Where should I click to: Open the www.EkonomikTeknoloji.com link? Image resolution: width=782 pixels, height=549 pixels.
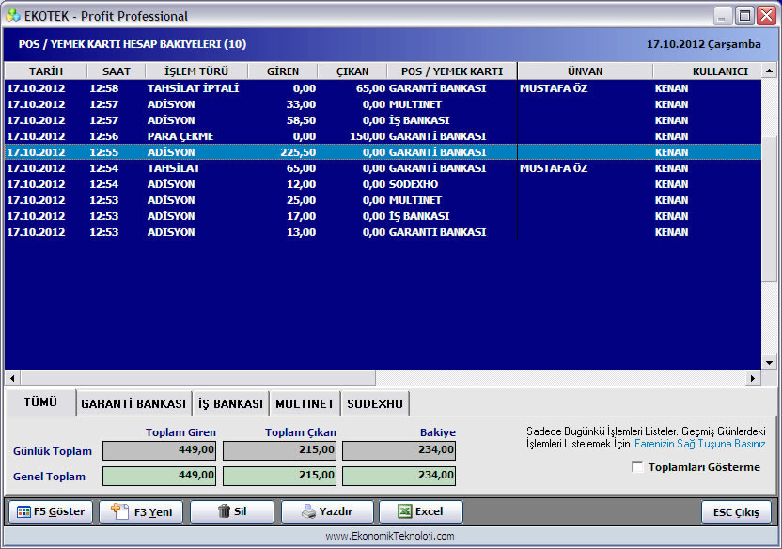(x=390, y=536)
